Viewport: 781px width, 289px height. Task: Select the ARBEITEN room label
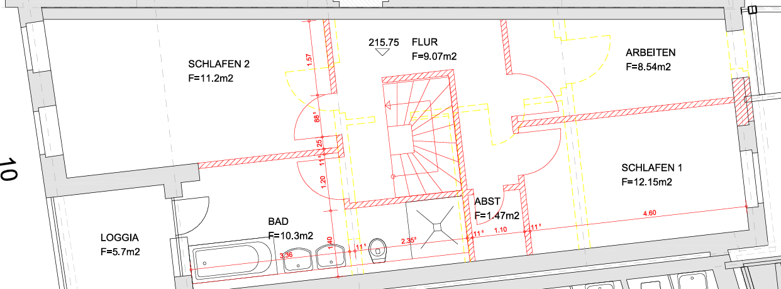650,52
